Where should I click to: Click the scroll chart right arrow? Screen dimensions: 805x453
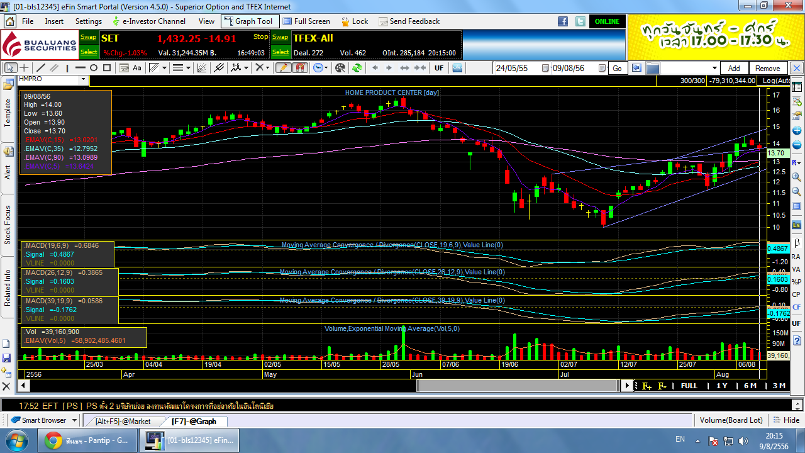pos(389,68)
